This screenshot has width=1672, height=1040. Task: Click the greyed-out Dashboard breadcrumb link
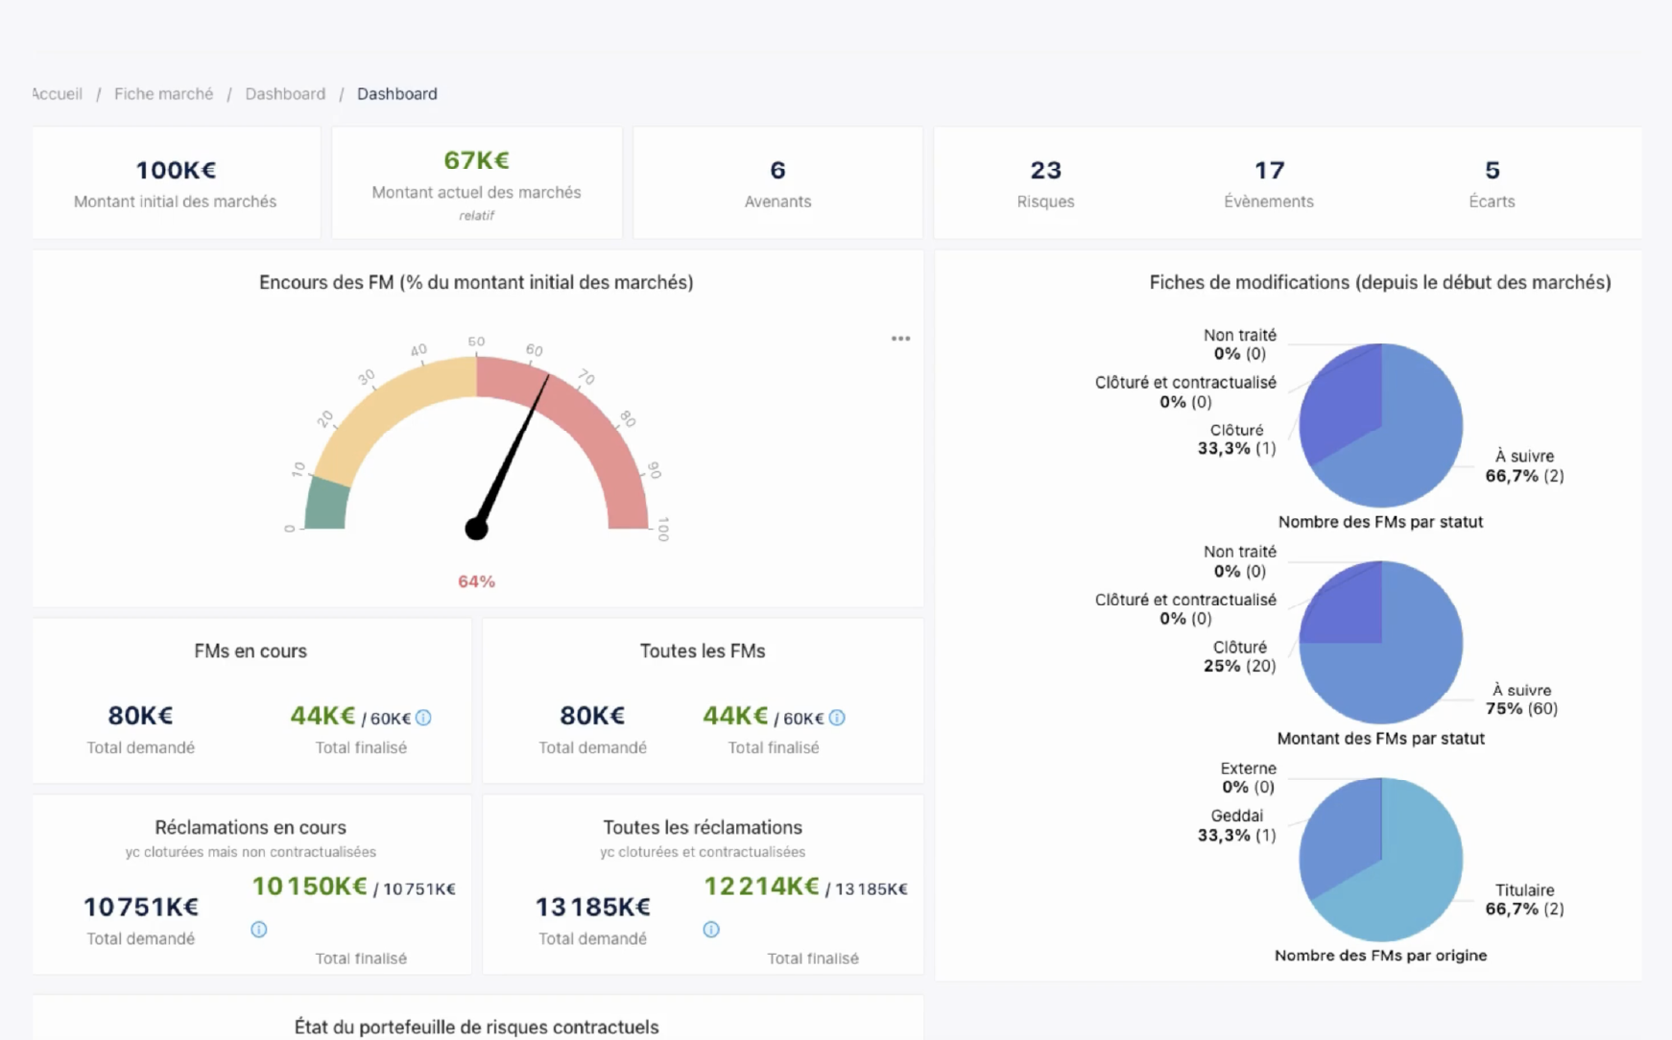285,94
